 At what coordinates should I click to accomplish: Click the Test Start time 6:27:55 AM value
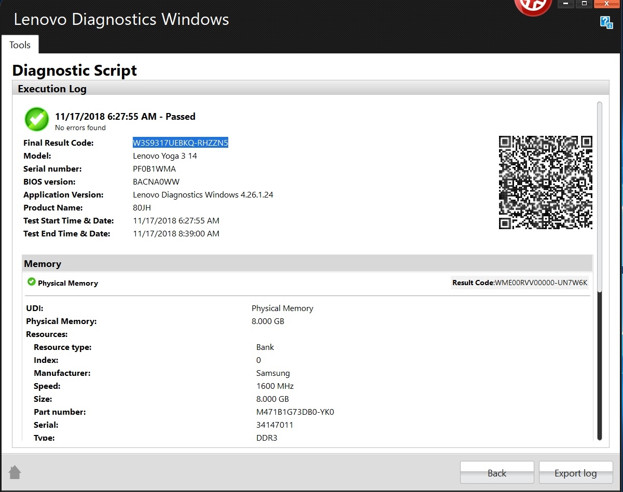pyautogui.click(x=176, y=220)
